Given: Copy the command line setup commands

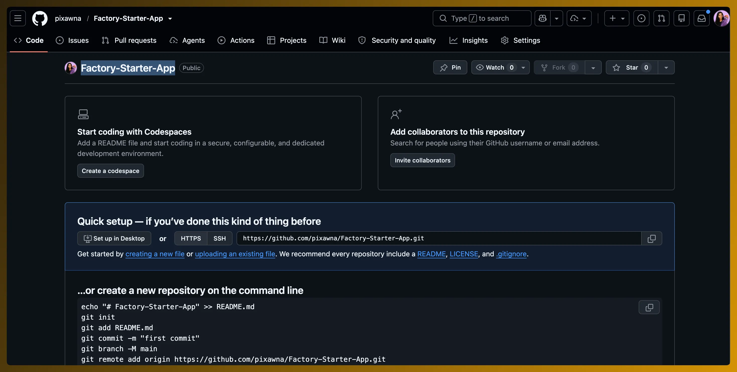Looking at the screenshot, I should pyautogui.click(x=649, y=307).
